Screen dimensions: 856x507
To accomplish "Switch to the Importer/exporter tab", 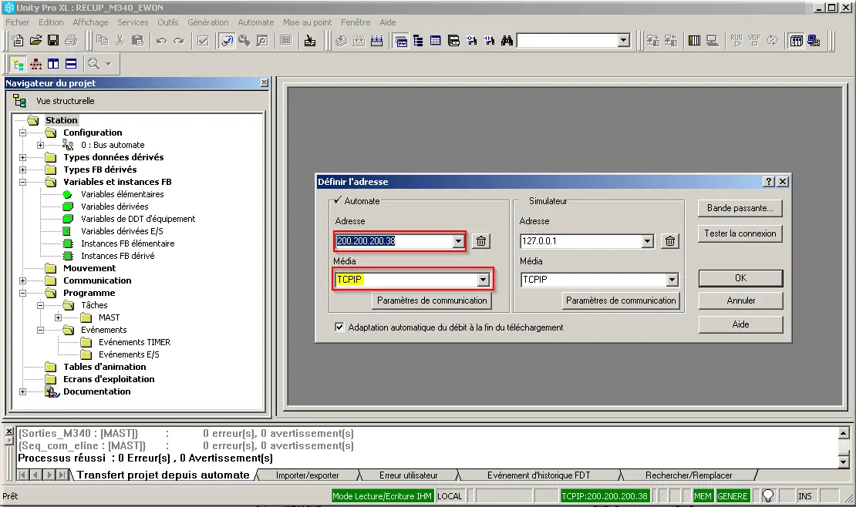I will 308,475.
